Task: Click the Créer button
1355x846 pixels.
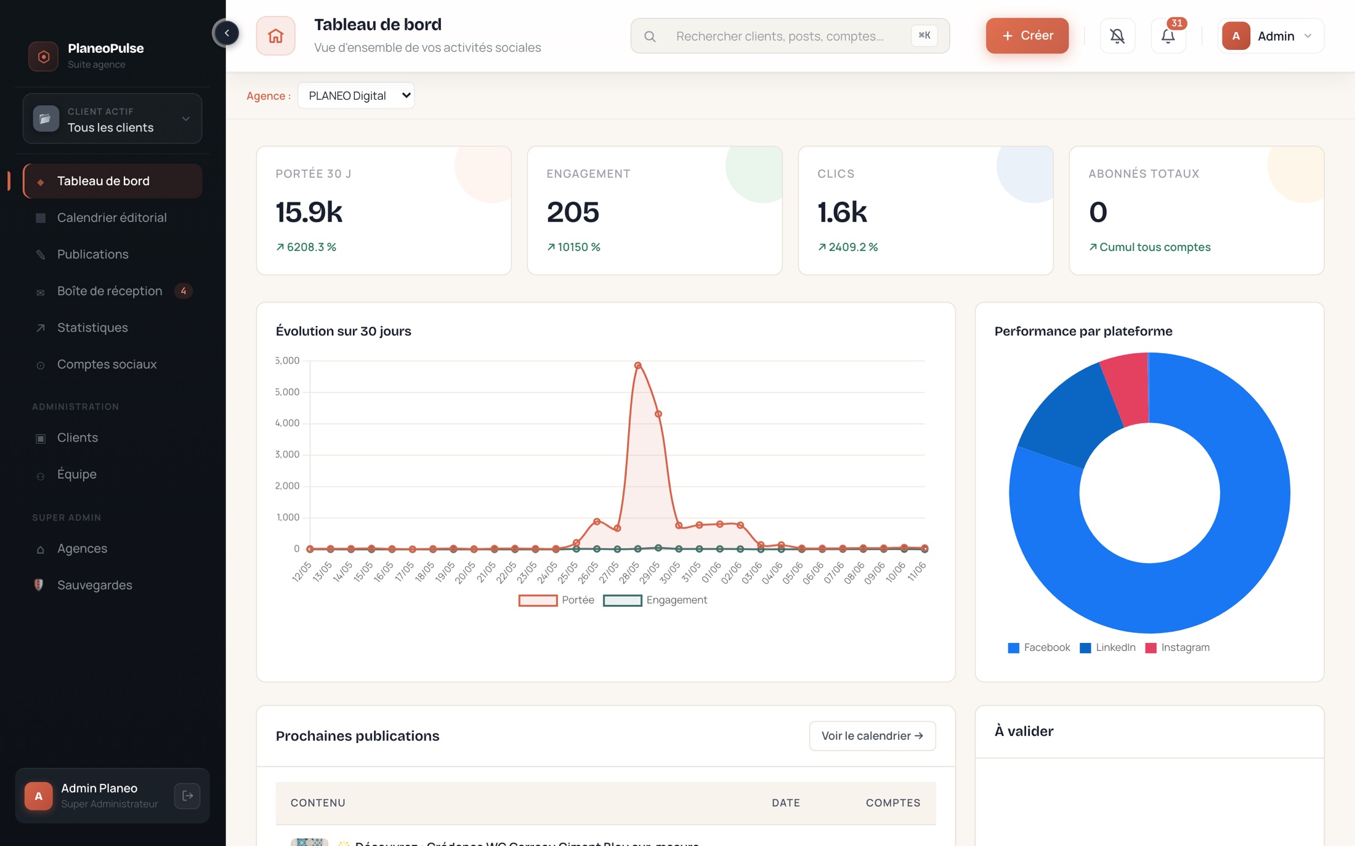Action: (1027, 36)
